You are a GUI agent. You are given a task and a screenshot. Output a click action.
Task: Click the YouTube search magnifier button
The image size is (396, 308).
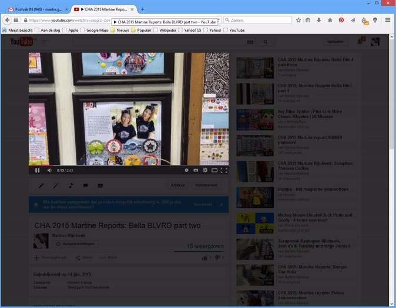pyautogui.click(x=266, y=42)
